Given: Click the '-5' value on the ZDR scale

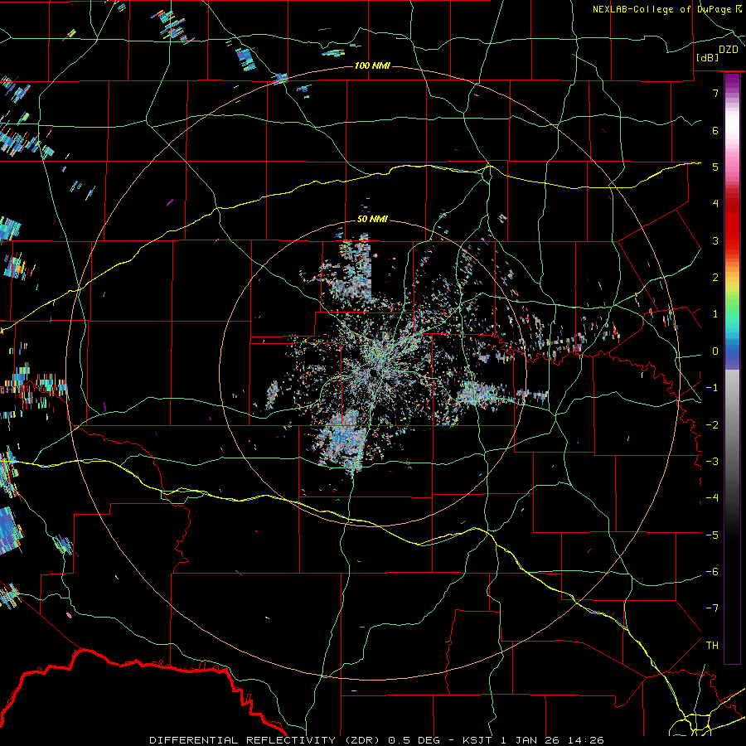Looking at the screenshot, I should point(712,535).
